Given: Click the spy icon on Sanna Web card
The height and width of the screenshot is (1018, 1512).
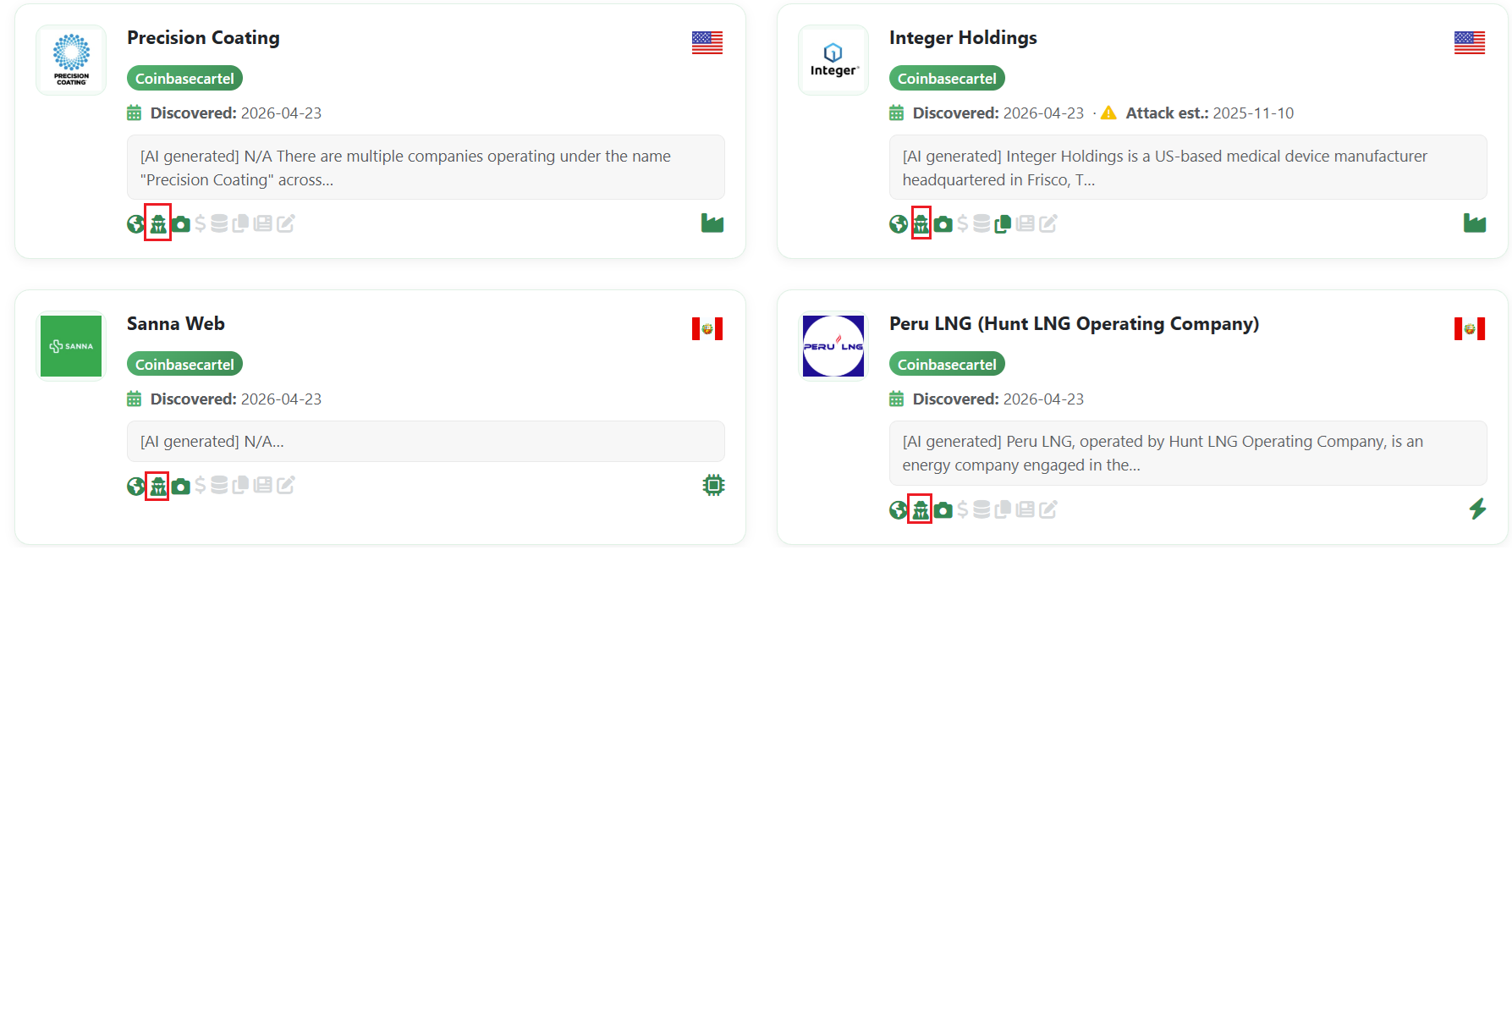Looking at the screenshot, I should coord(157,487).
